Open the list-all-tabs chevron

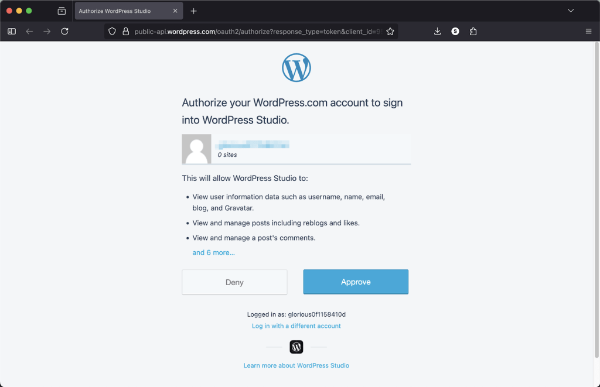[571, 11]
